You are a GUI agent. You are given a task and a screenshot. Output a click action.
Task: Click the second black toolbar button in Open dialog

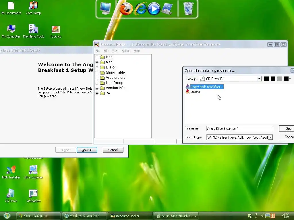(x=273, y=79)
